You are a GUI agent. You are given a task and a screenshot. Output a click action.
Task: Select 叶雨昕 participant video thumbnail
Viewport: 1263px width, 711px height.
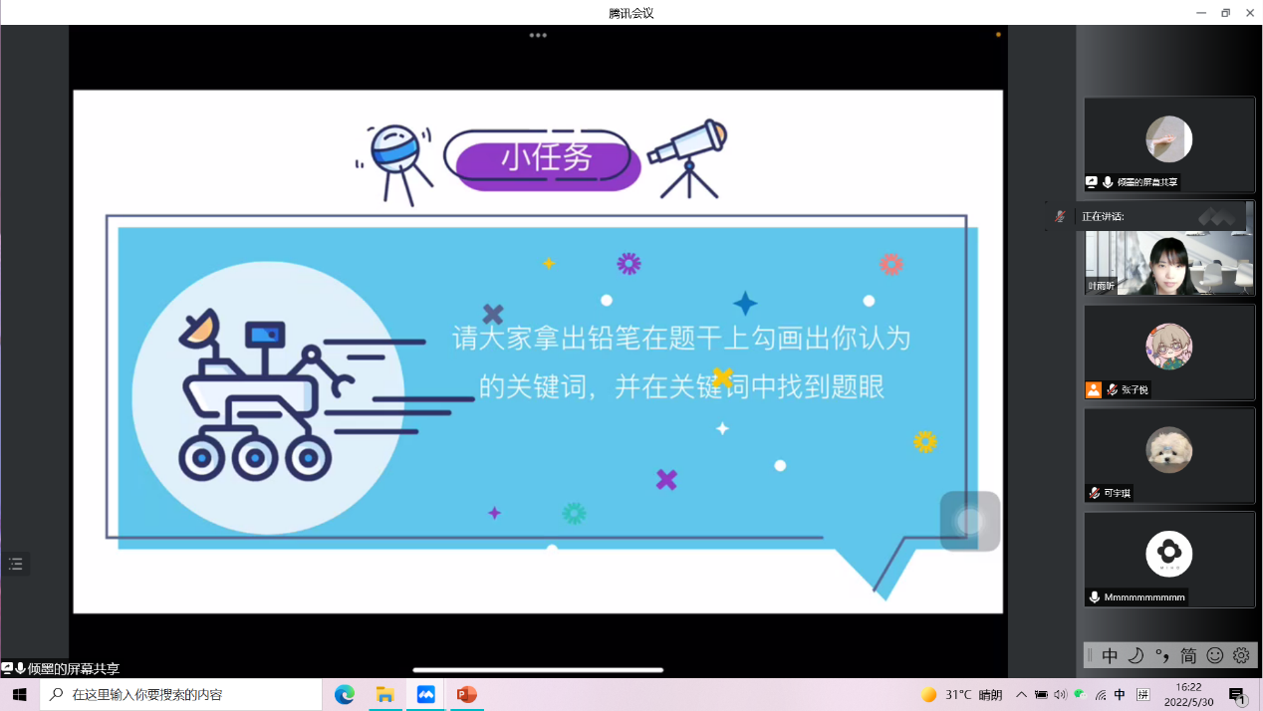[x=1168, y=263]
